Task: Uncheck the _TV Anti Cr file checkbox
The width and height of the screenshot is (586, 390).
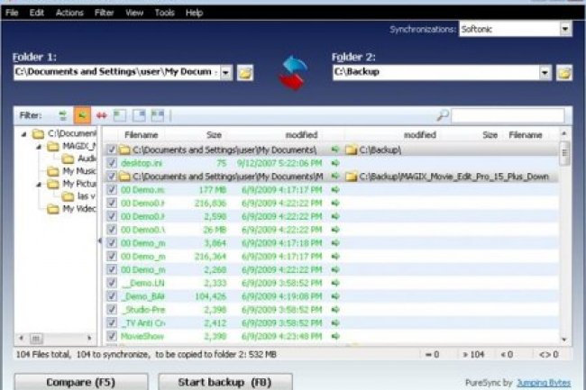Action: (x=112, y=322)
